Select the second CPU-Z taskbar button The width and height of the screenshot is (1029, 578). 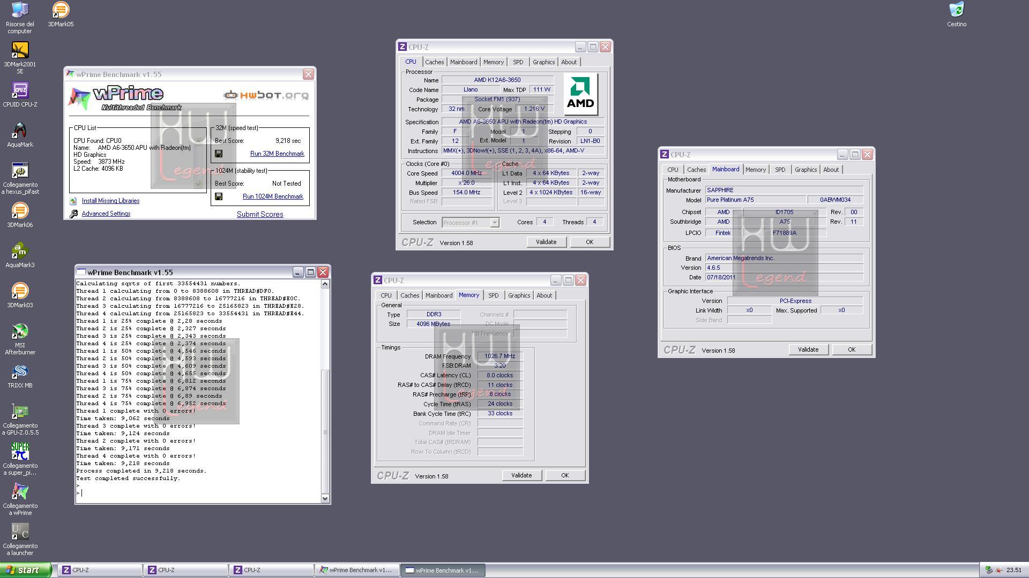point(185,570)
